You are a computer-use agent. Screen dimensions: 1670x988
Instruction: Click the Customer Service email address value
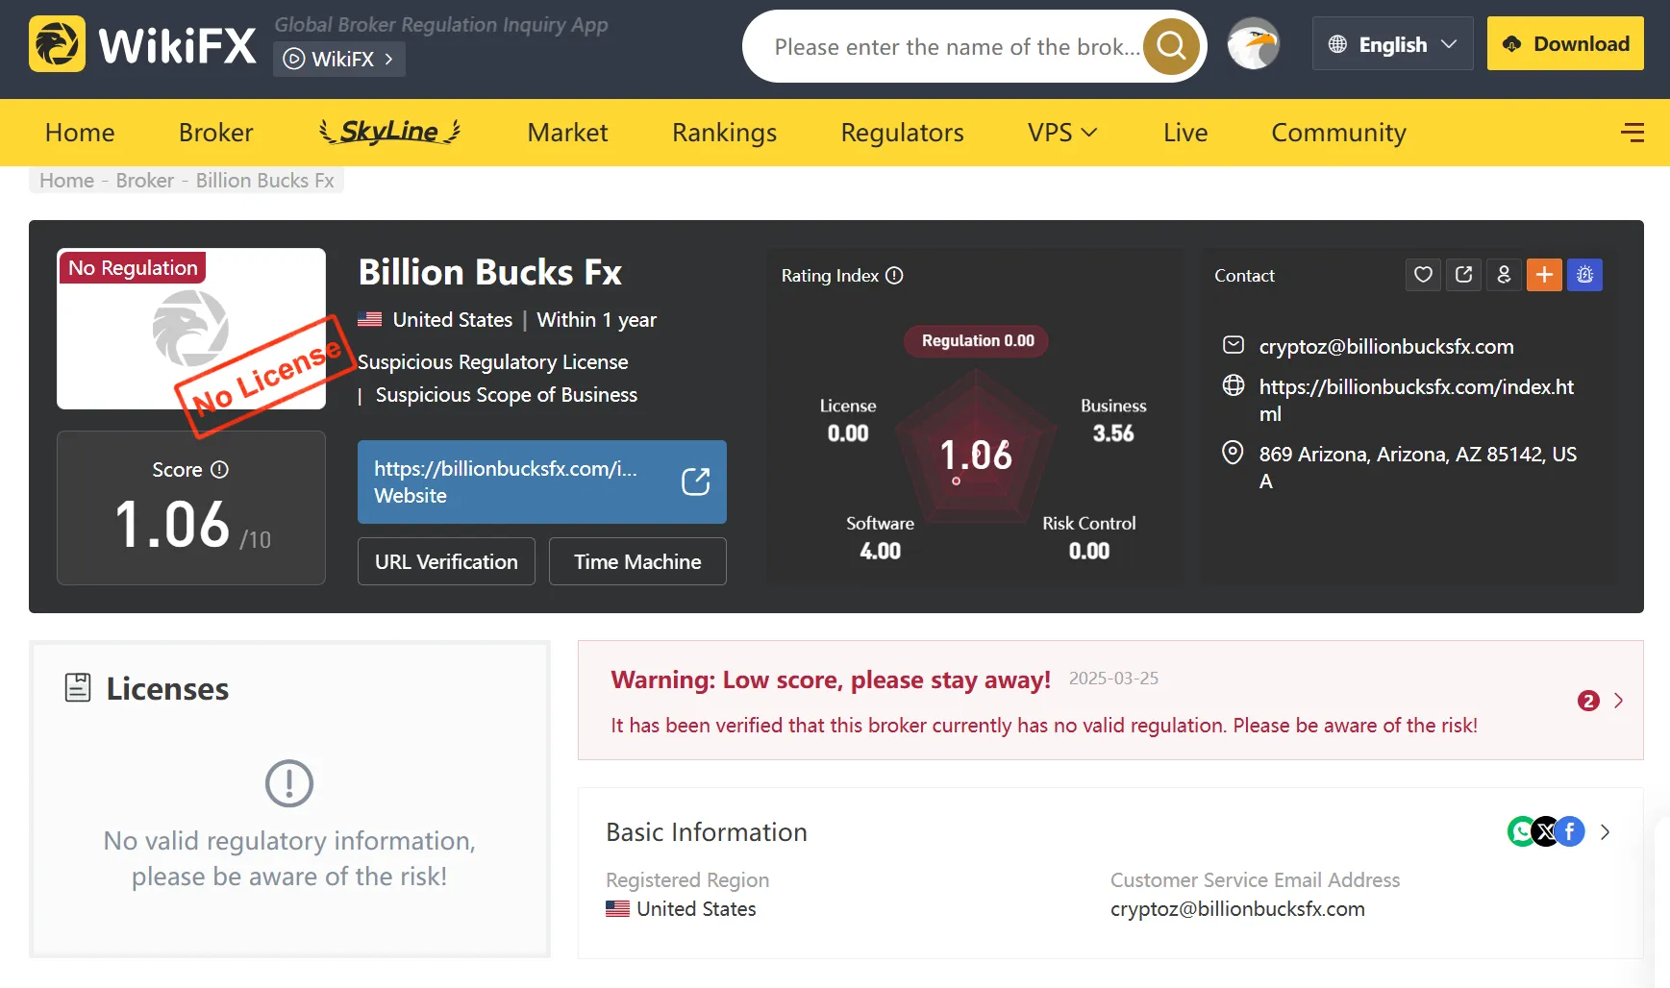[1237, 909]
